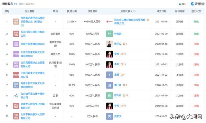
Task: Open company 北京千秋美意文化传媒有限公司
Action: pyautogui.click(x=33, y=116)
